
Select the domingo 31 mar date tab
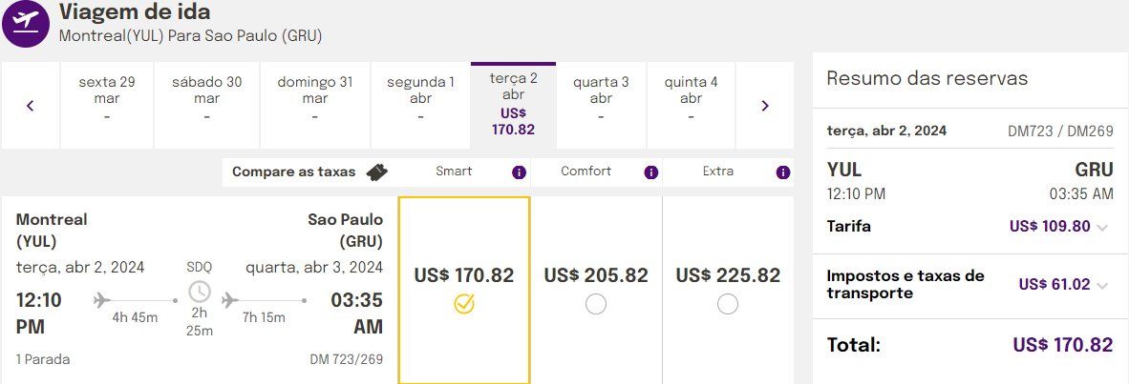(314, 106)
